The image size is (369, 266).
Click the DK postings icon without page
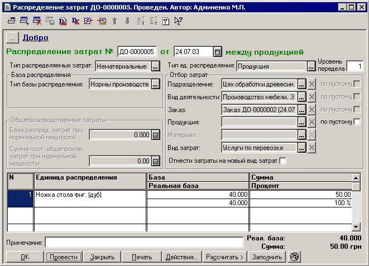coord(76,21)
